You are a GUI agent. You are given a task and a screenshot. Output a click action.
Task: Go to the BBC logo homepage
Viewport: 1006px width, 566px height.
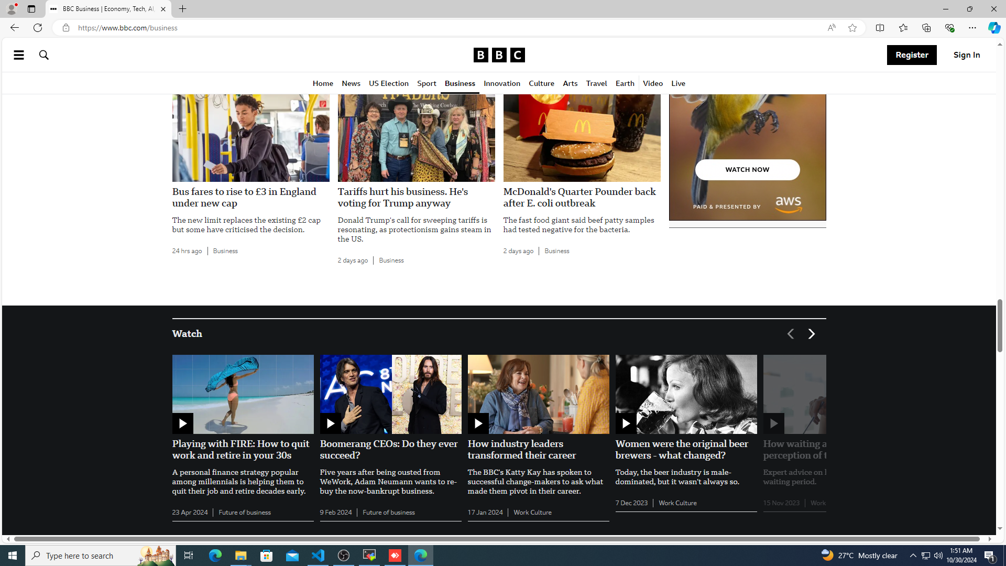click(499, 55)
